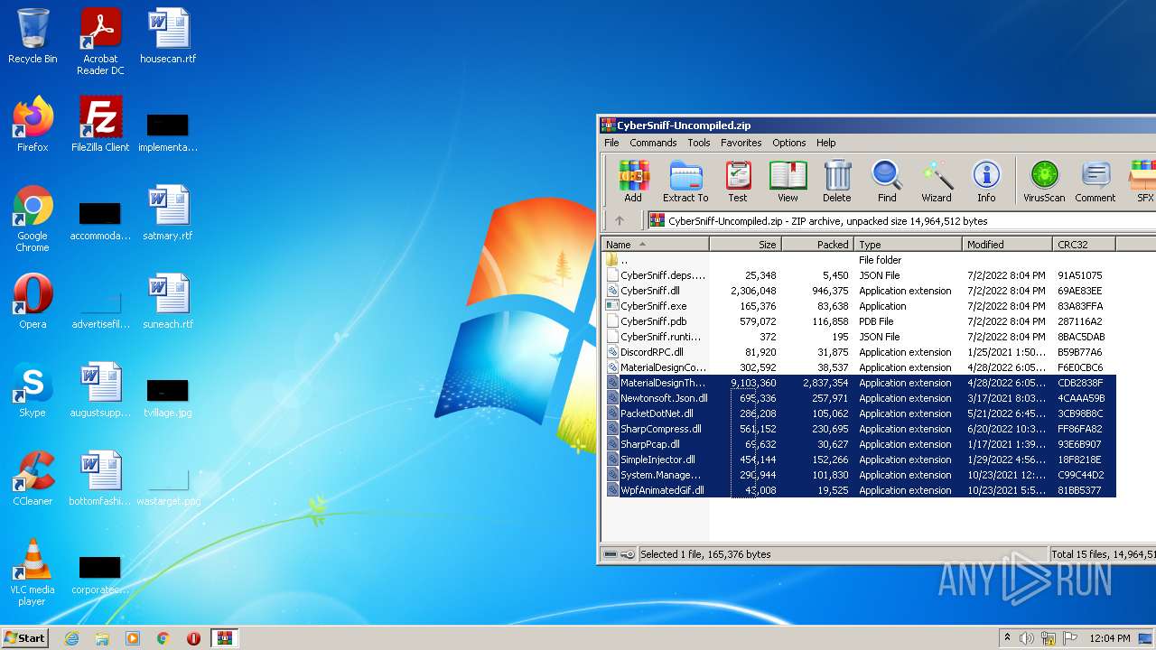Screen dimensions: 1156x650
Task: Select Google Chrome desktop shortcut
Action: click(33, 218)
